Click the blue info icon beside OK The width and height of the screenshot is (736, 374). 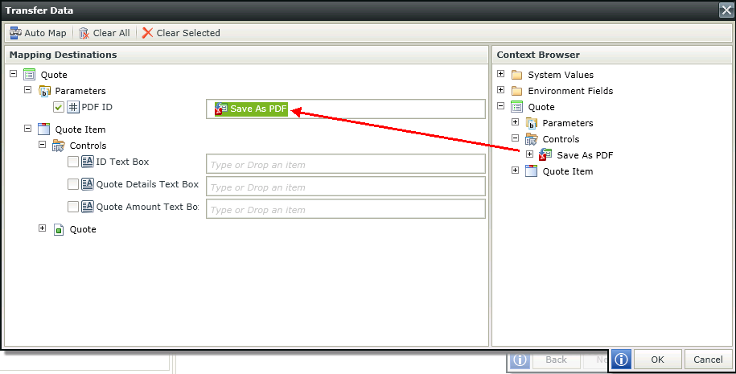(x=622, y=360)
